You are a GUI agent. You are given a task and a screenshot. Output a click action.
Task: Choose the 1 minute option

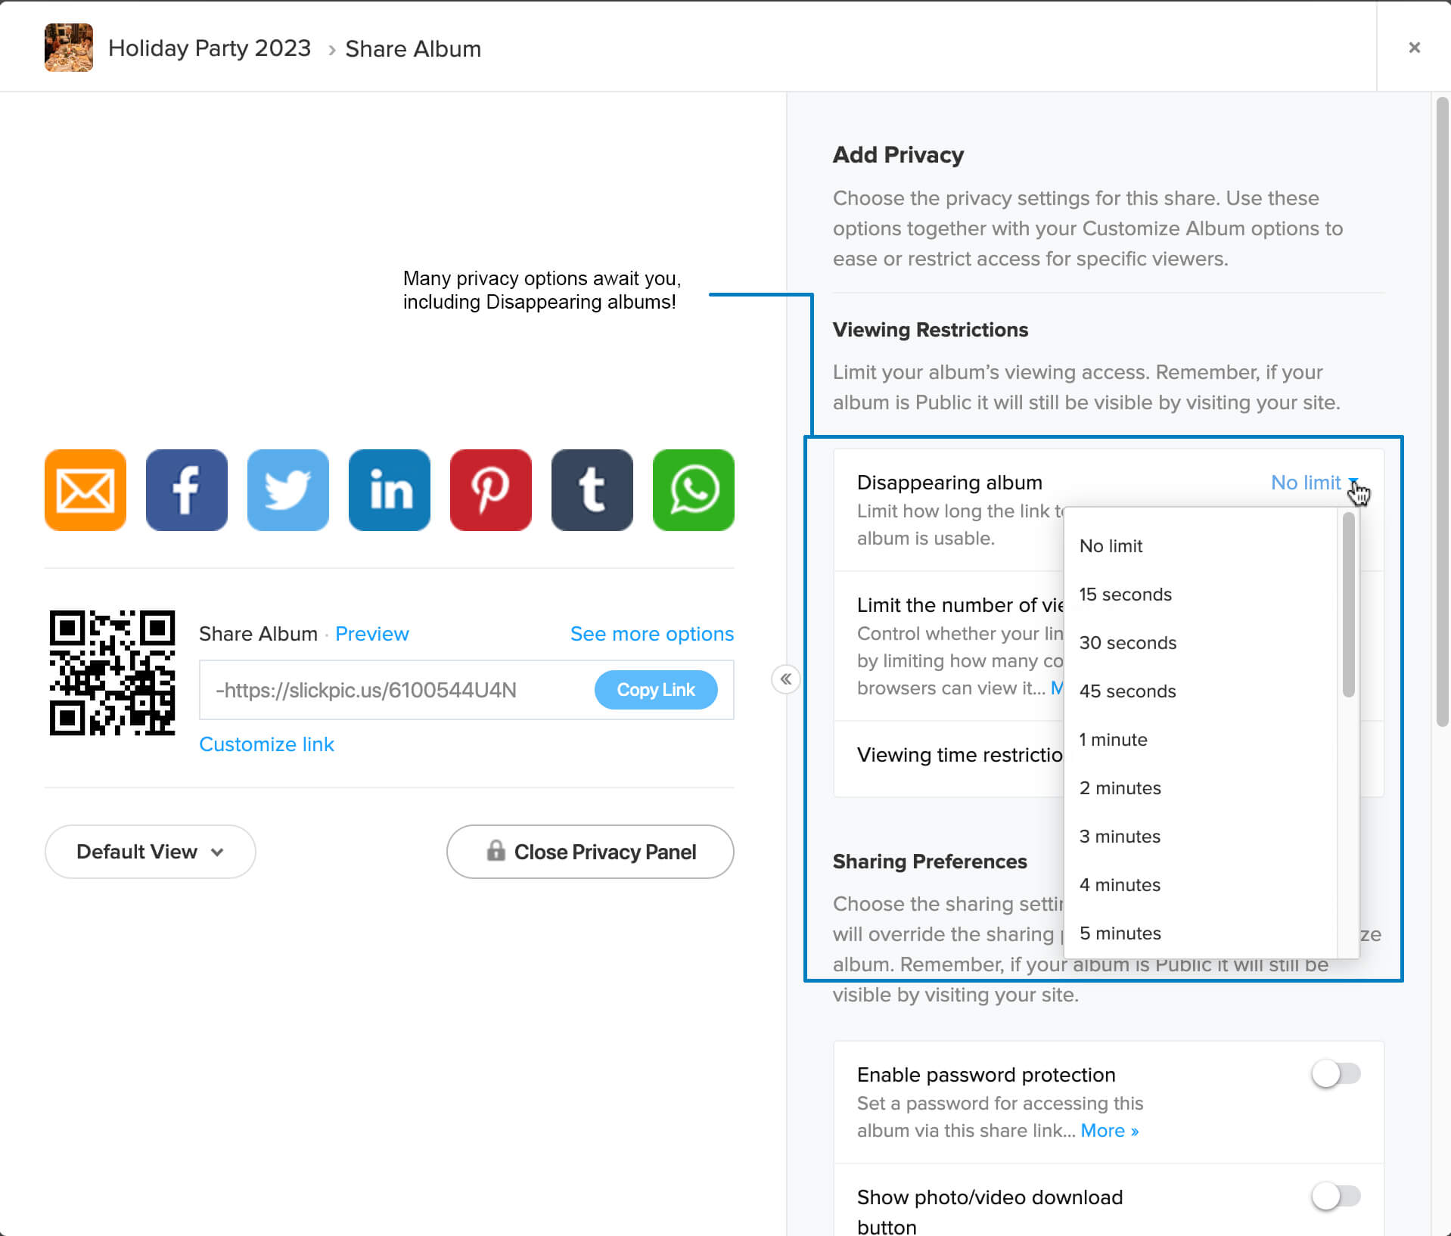coord(1113,740)
